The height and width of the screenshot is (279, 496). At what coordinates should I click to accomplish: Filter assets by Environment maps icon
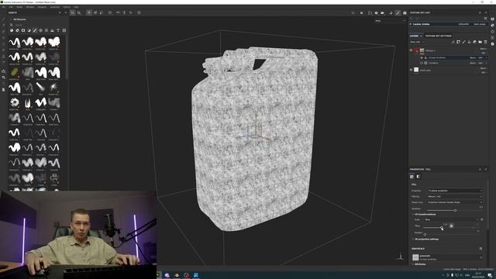pyautogui.click(x=53, y=30)
